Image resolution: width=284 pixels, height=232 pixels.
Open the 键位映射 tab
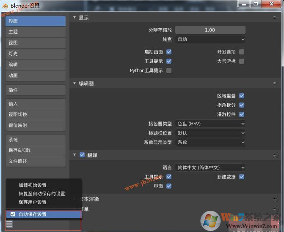tap(36, 125)
